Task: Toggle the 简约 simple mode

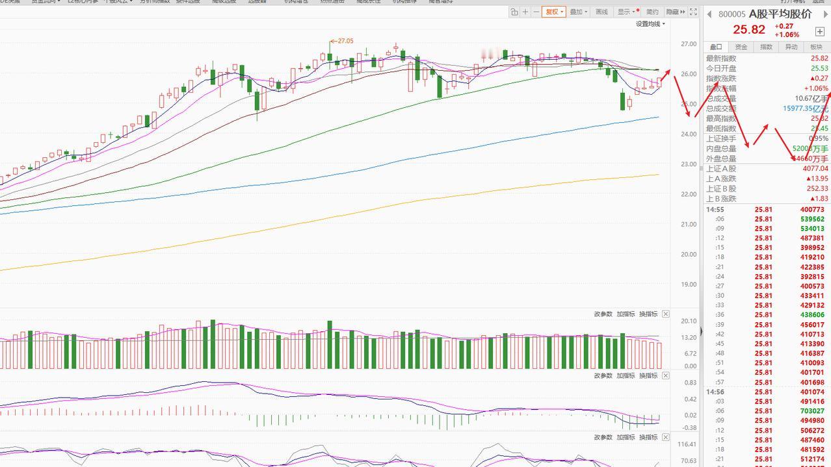Action: point(652,12)
